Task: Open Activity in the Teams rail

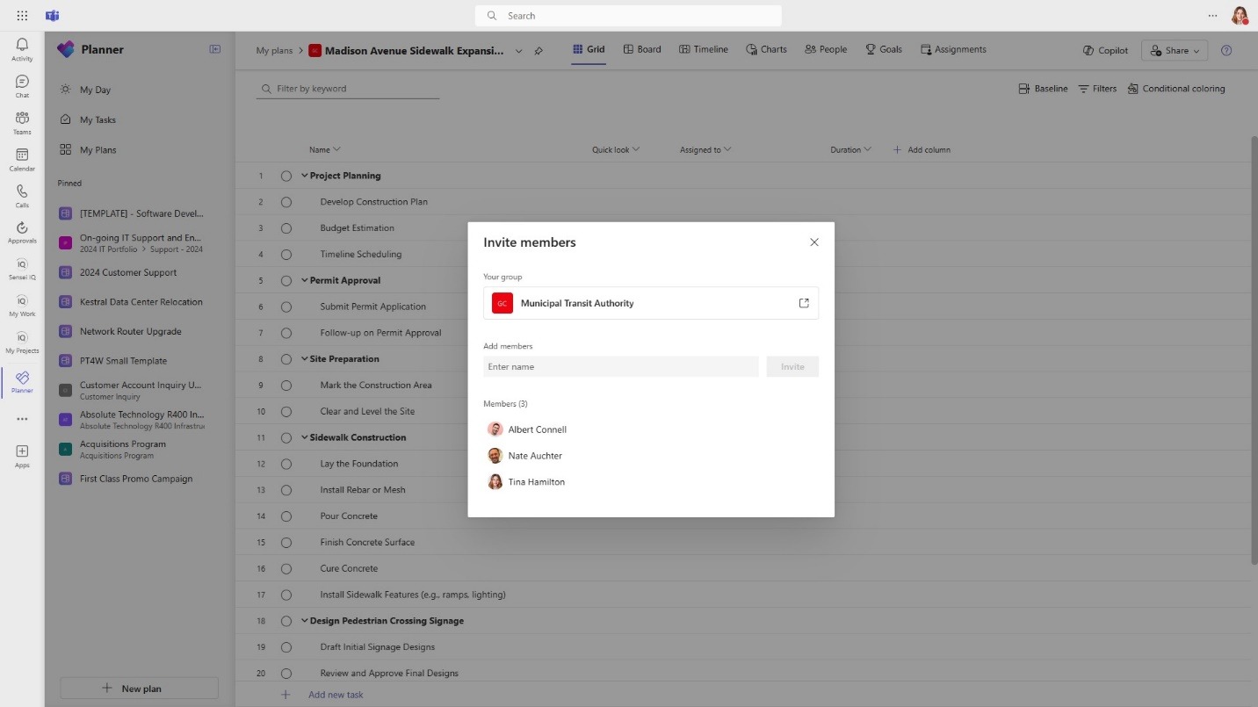Action: click(22, 49)
